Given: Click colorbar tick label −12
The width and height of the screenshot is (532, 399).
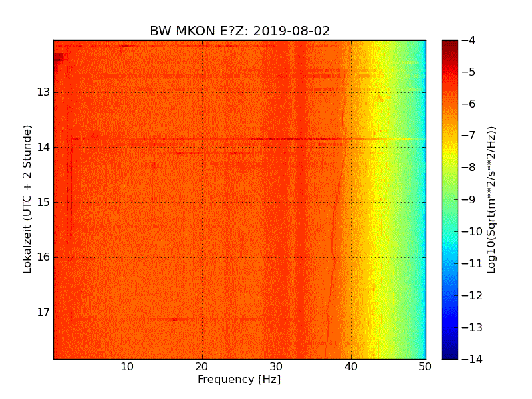Looking at the screenshot, I should tap(472, 295).
